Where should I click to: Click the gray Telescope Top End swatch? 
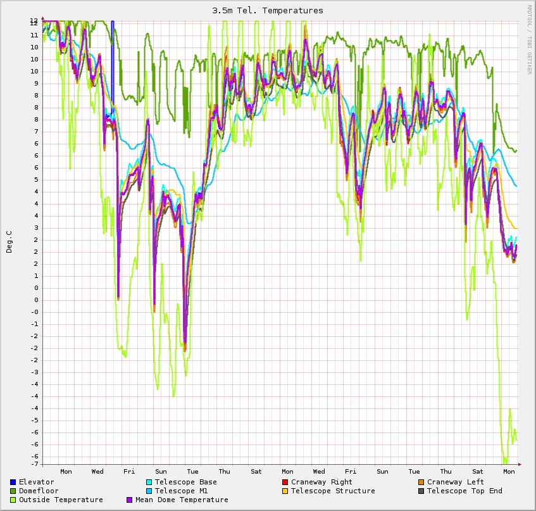coord(421,491)
